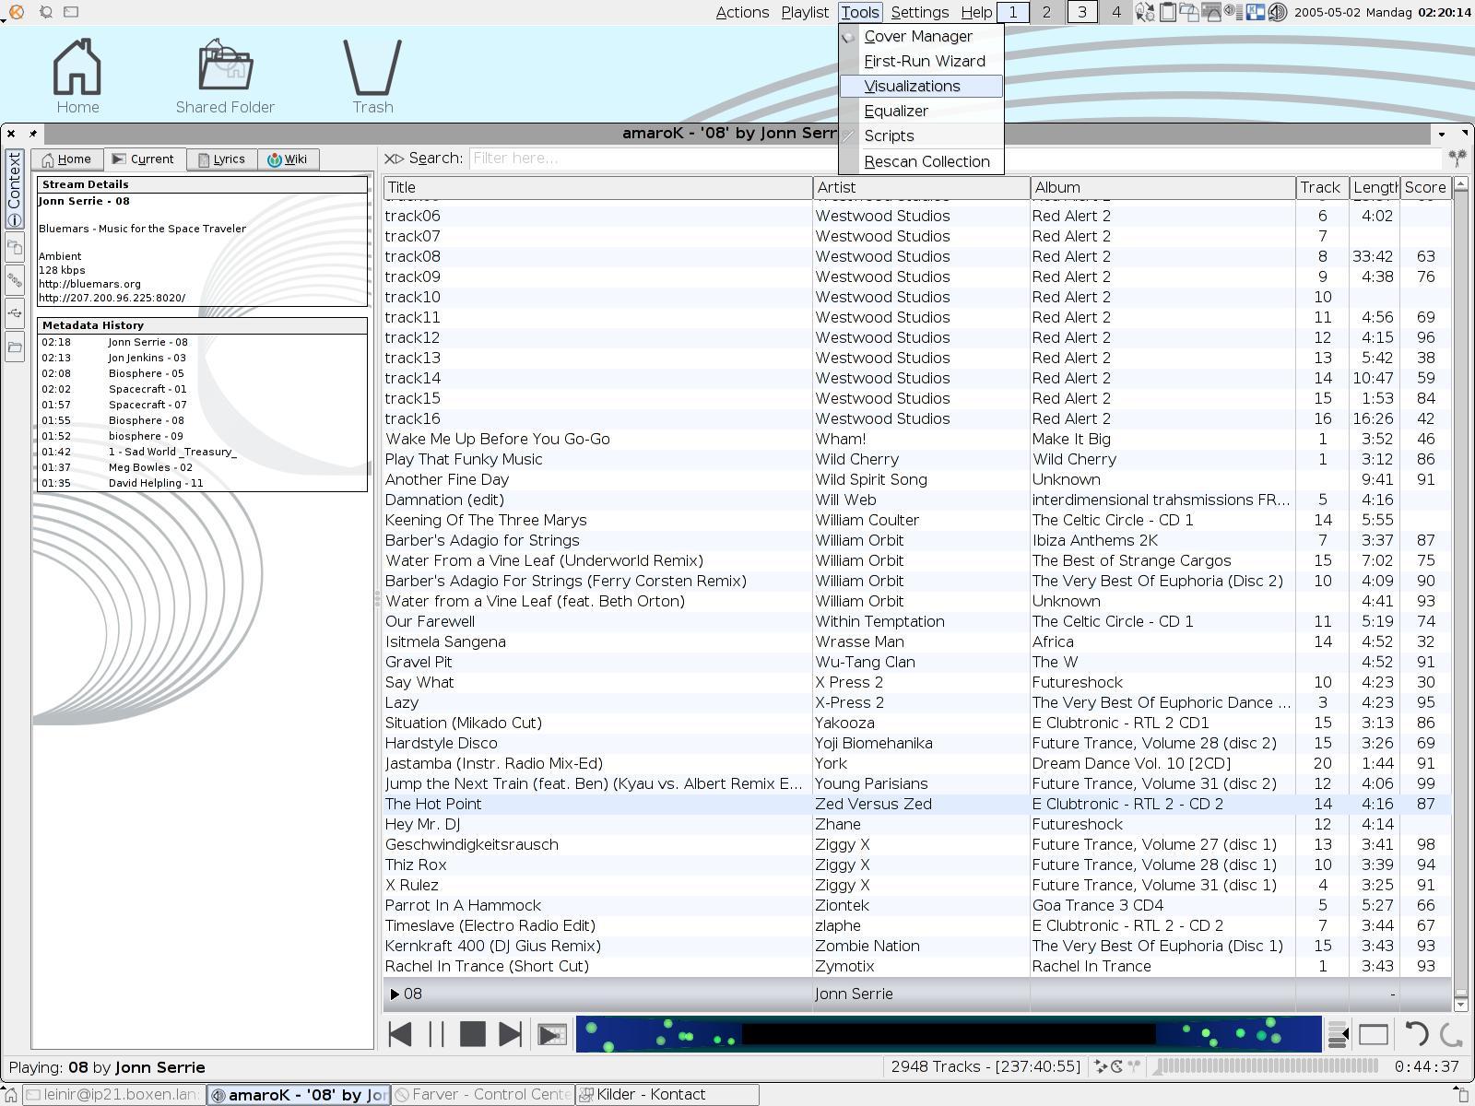Image resolution: width=1475 pixels, height=1106 pixels.
Task: Toggle repeat playlist in status bar
Action: pos(1117,1066)
